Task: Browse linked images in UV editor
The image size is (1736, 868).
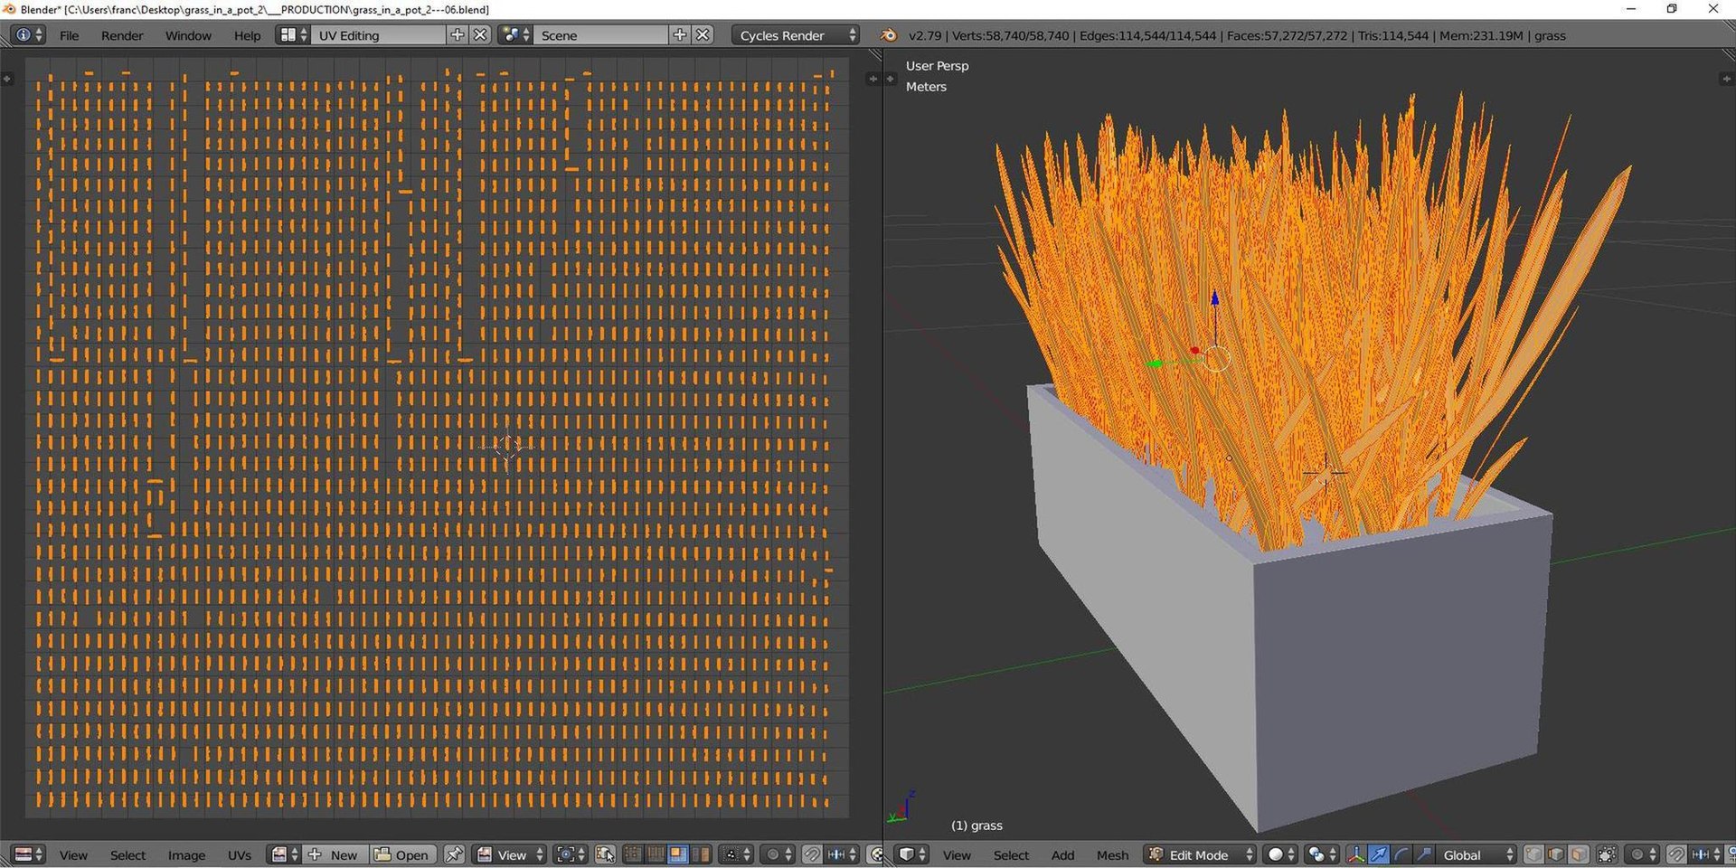Action: point(284,854)
